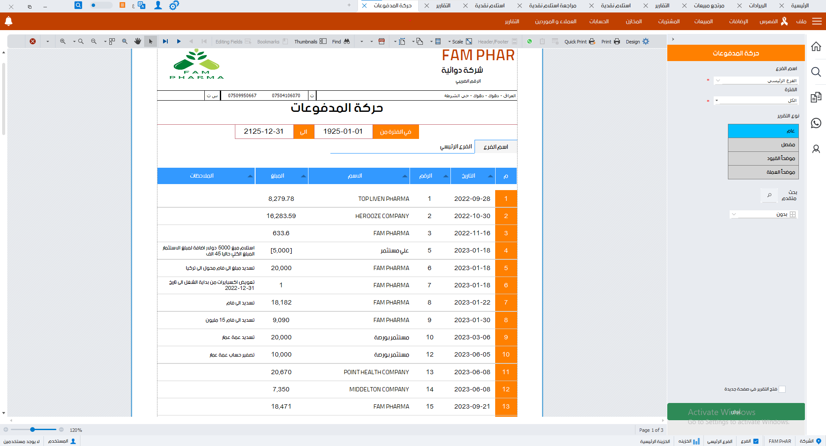
Task: Click the Find binoculars icon
Action: [x=347, y=41]
